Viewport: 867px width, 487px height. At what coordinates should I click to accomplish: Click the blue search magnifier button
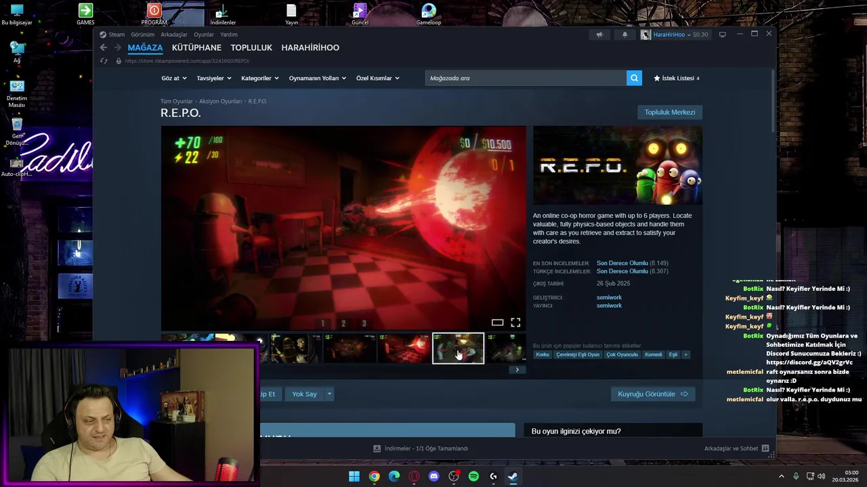[x=634, y=78]
